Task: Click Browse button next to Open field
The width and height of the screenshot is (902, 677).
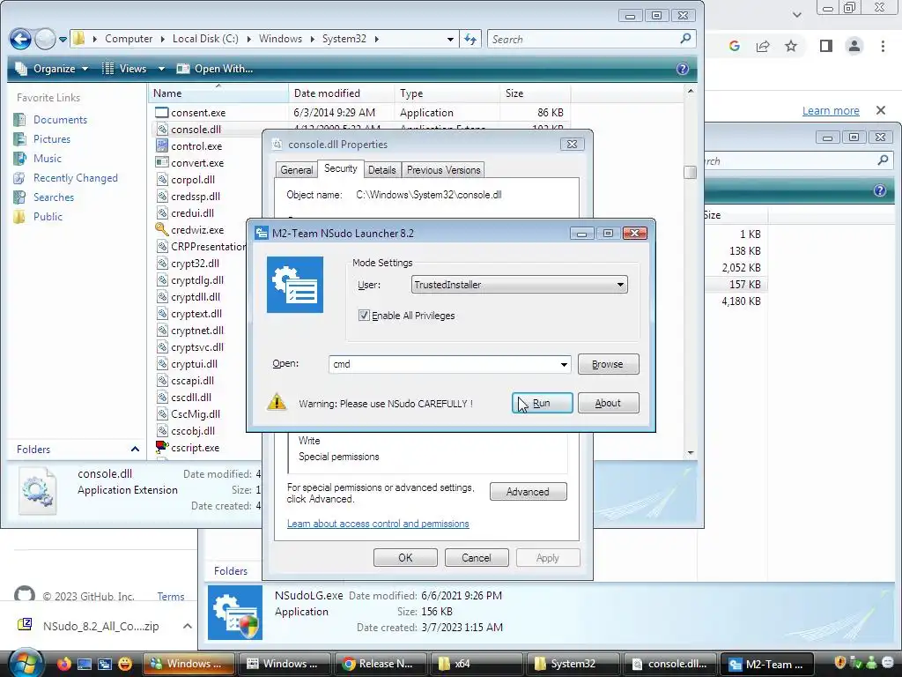Action: click(608, 364)
